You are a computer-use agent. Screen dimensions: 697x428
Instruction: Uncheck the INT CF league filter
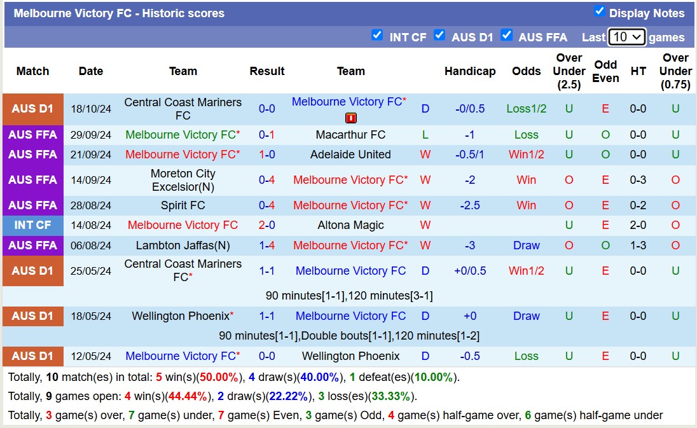pyautogui.click(x=377, y=36)
